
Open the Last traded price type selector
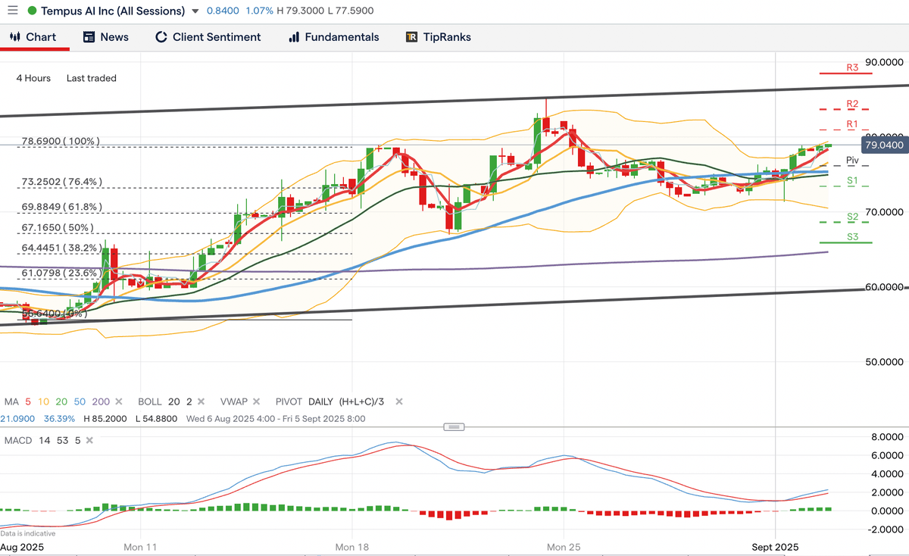[92, 78]
